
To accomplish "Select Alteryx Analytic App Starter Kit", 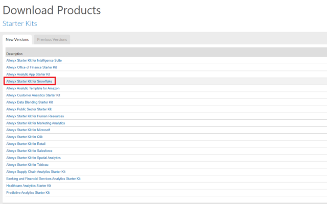I will (x=28, y=74).
